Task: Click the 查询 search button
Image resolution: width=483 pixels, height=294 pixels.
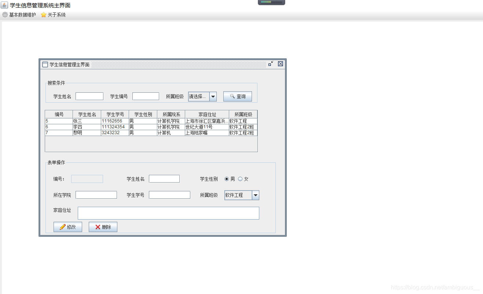Action: coord(238,96)
